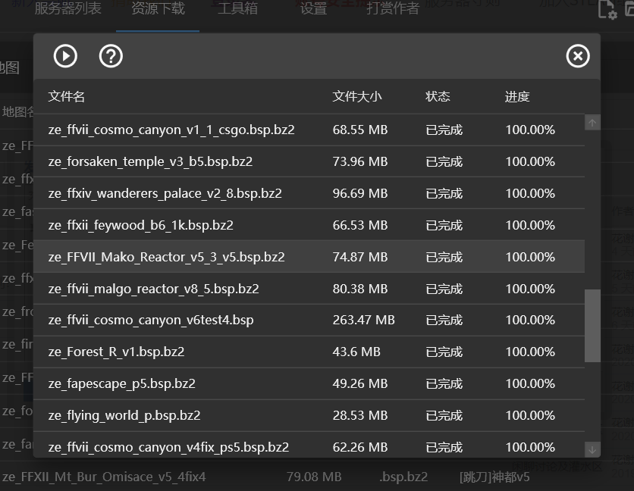Image resolution: width=634 pixels, height=491 pixels.
Task: Open help via the question mark icon
Action: click(x=111, y=56)
